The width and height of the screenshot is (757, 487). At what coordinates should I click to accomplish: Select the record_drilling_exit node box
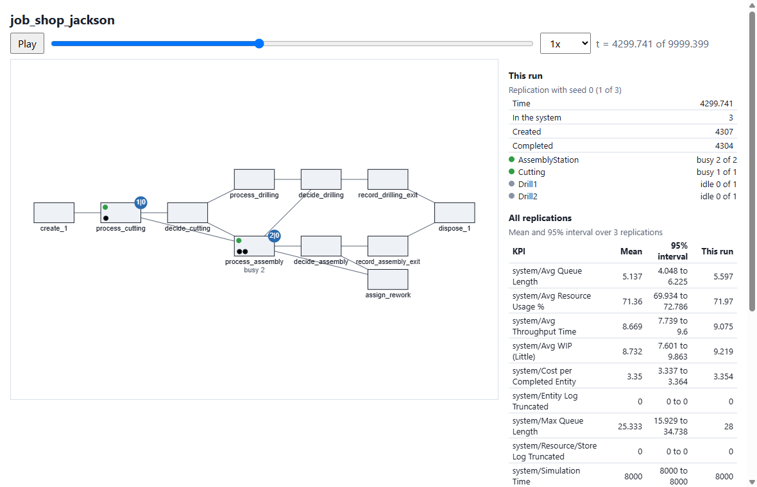(387, 179)
